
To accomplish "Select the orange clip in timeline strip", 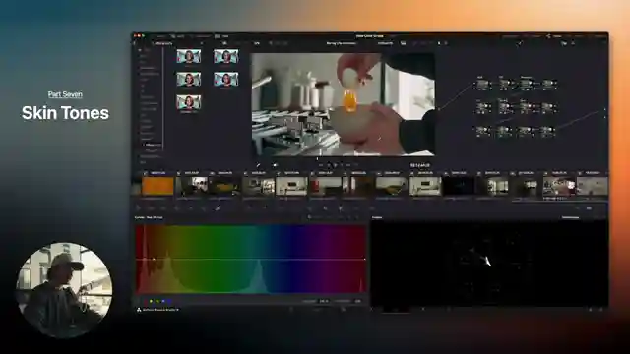I will (x=157, y=186).
